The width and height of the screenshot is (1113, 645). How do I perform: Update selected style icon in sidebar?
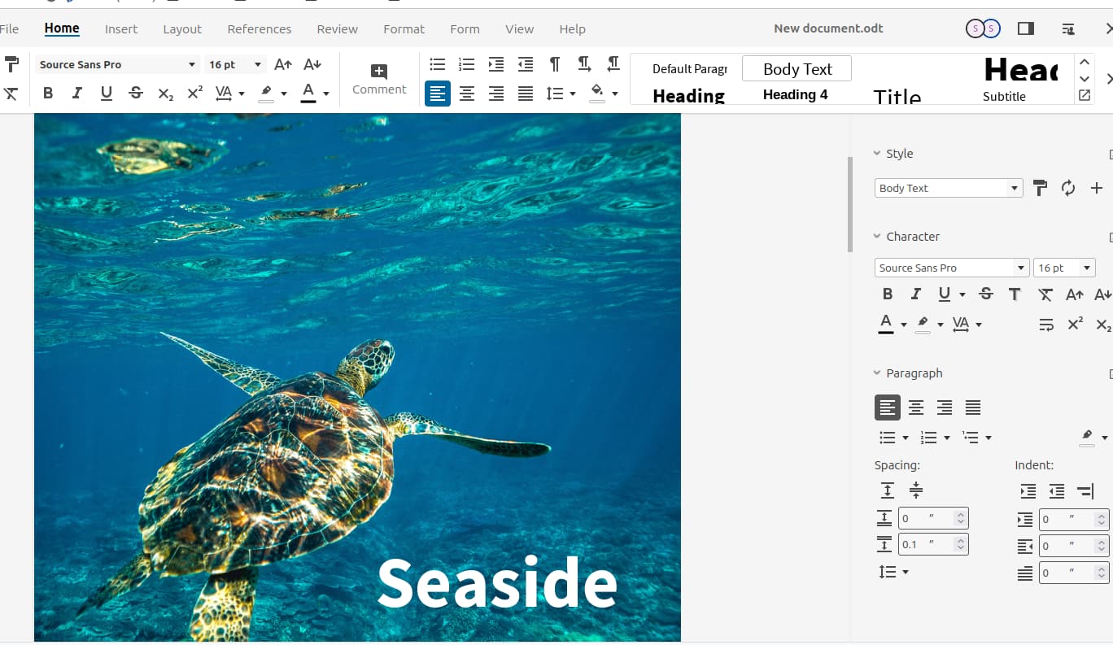(x=1068, y=188)
